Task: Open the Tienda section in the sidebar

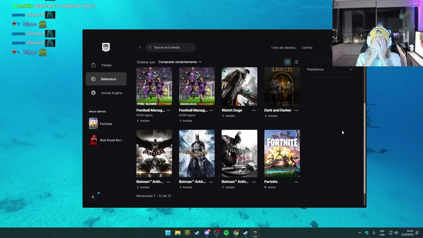Action: 106,65
